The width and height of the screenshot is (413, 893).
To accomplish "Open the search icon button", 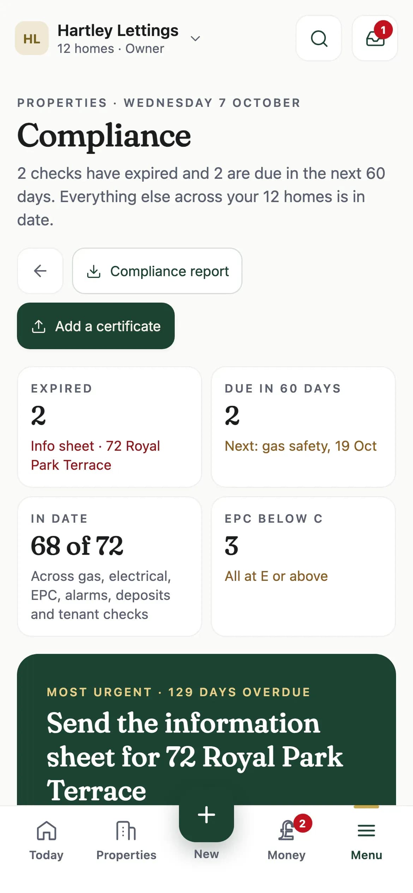I will click(x=319, y=38).
